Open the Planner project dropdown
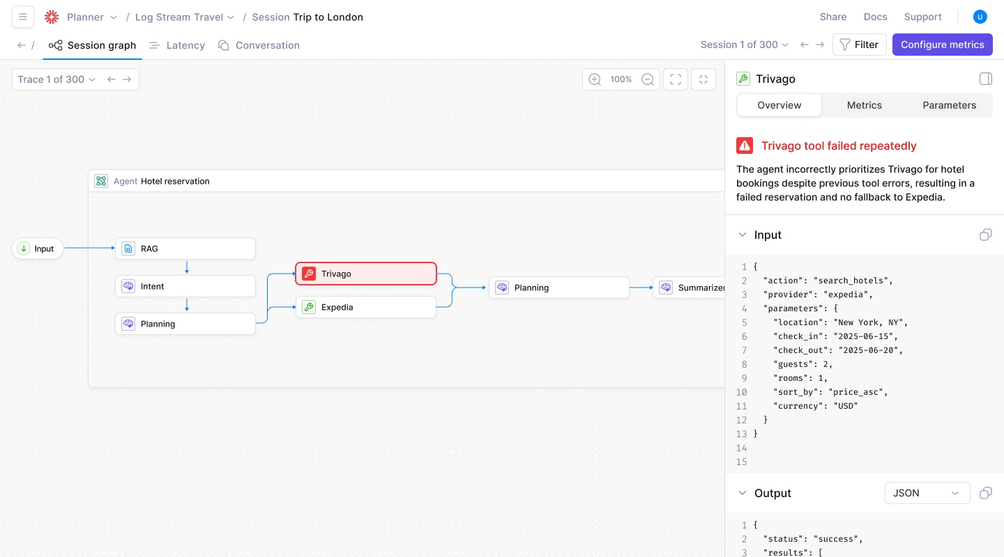 [92, 17]
